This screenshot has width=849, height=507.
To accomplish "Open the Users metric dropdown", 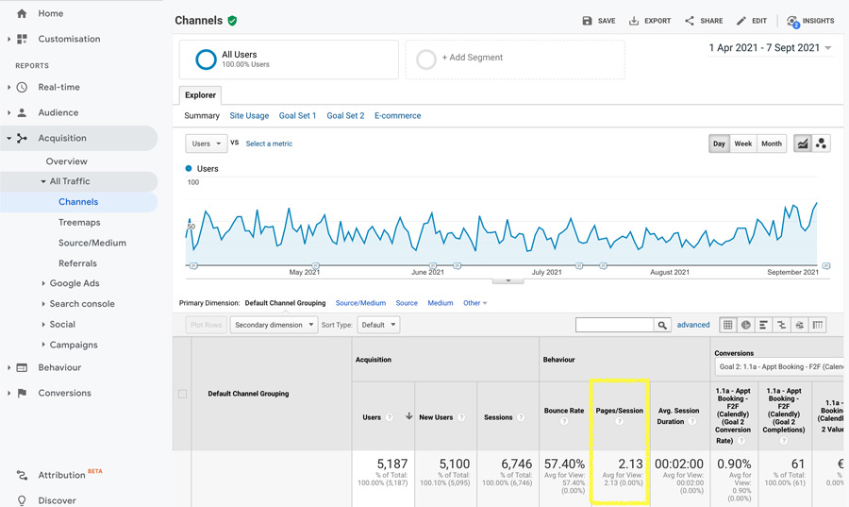I will (x=206, y=144).
